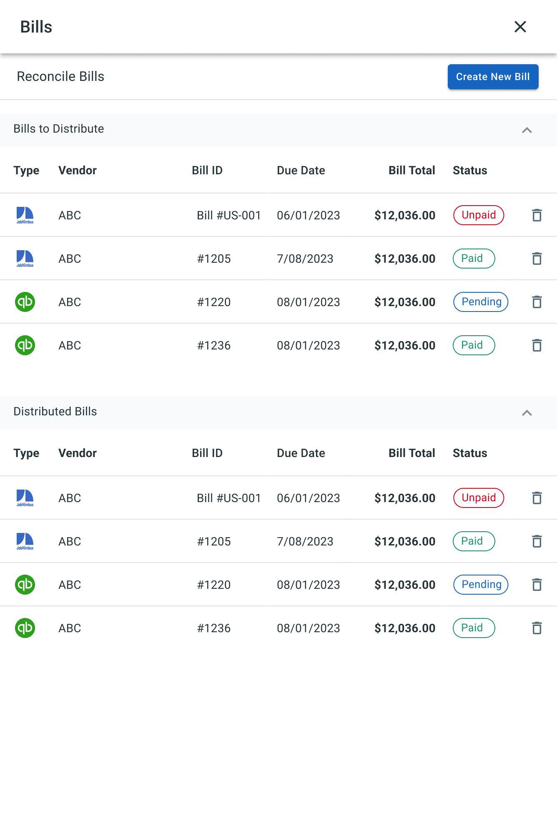This screenshot has height=819, width=557.
Task: Click the Create New Bill button
Action: (x=493, y=77)
